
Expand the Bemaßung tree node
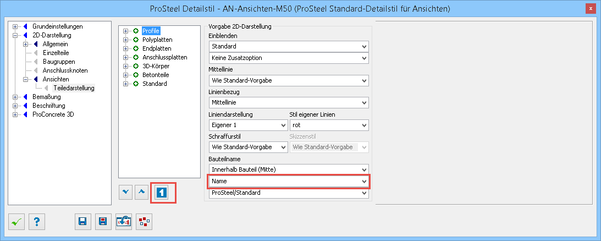15,97
